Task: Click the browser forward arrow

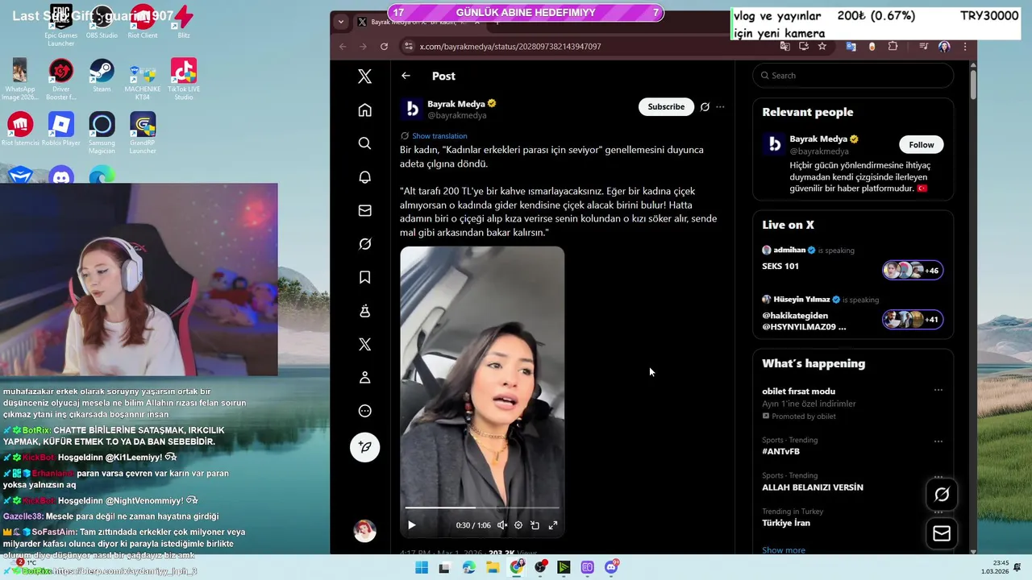Action: [363, 47]
